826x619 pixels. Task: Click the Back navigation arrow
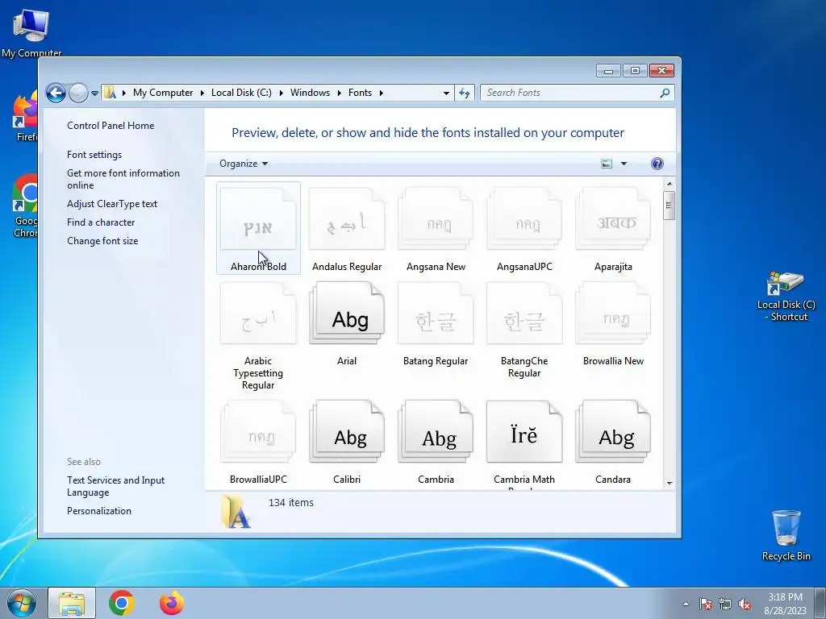tap(56, 93)
